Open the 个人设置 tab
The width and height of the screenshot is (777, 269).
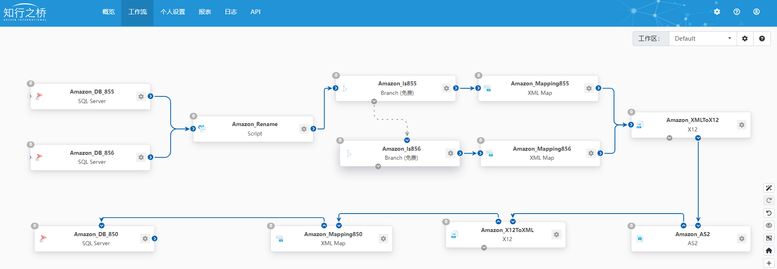173,12
